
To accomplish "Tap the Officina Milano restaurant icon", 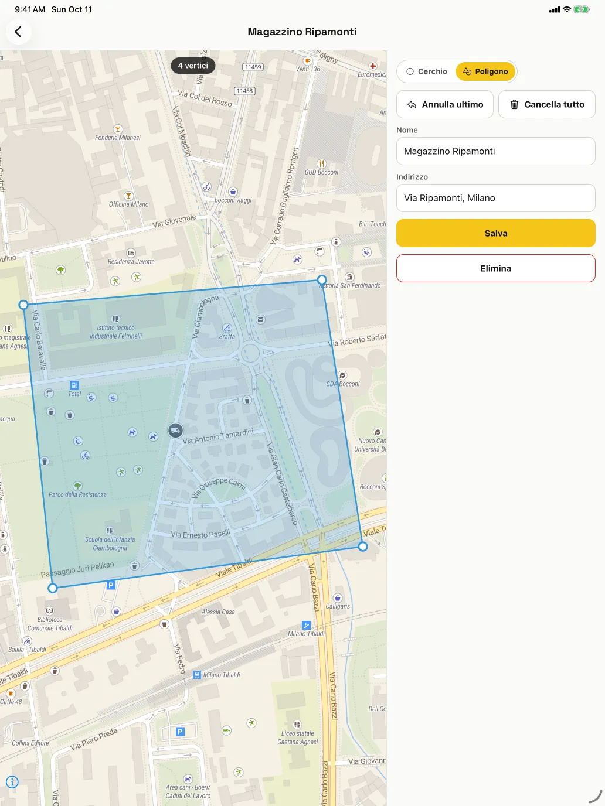I will (x=128, y=196).
